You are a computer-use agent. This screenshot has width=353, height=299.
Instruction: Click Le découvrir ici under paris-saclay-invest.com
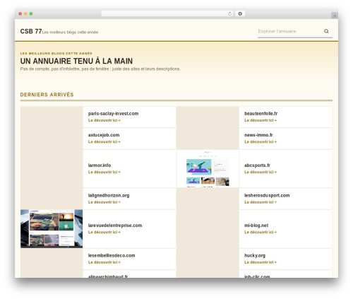tap(104, 120)
